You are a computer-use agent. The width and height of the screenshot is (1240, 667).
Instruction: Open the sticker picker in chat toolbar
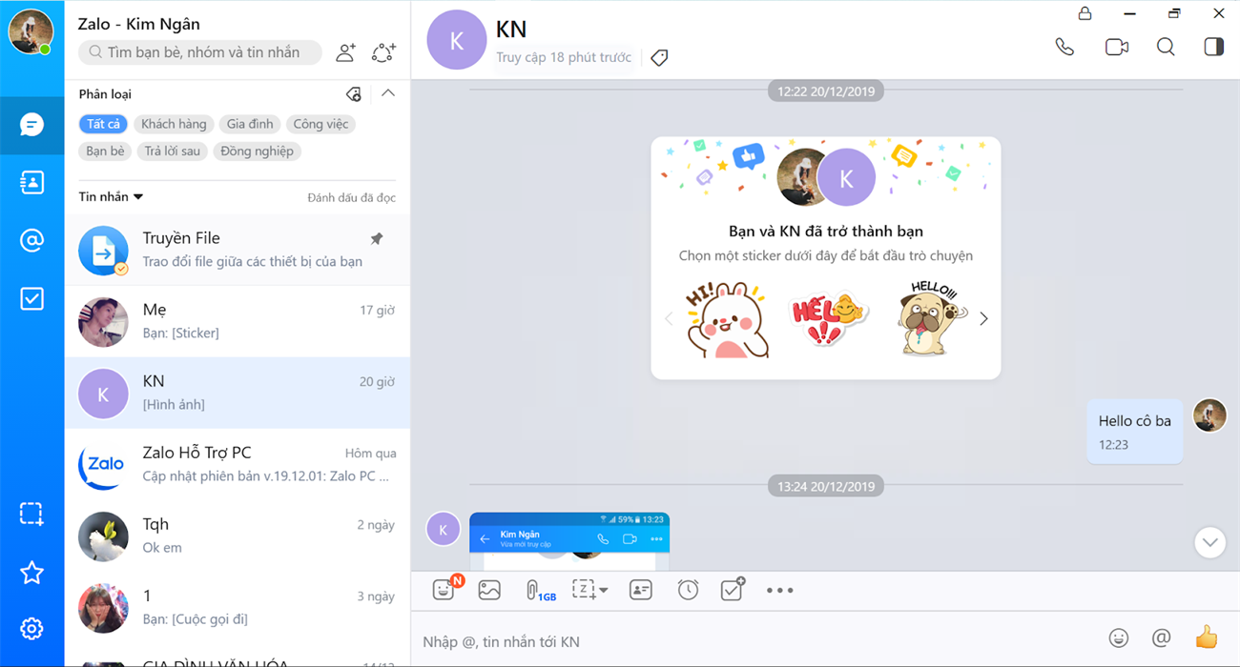pyautogui.click(x=444, y=590)
